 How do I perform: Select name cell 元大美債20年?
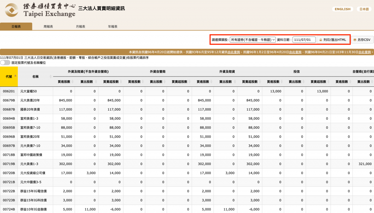(35, 100)
